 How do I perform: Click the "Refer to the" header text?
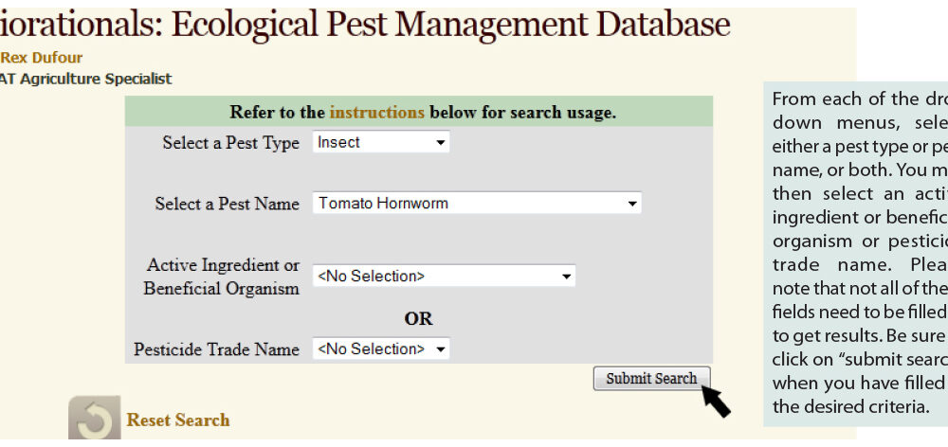(277, 113)
